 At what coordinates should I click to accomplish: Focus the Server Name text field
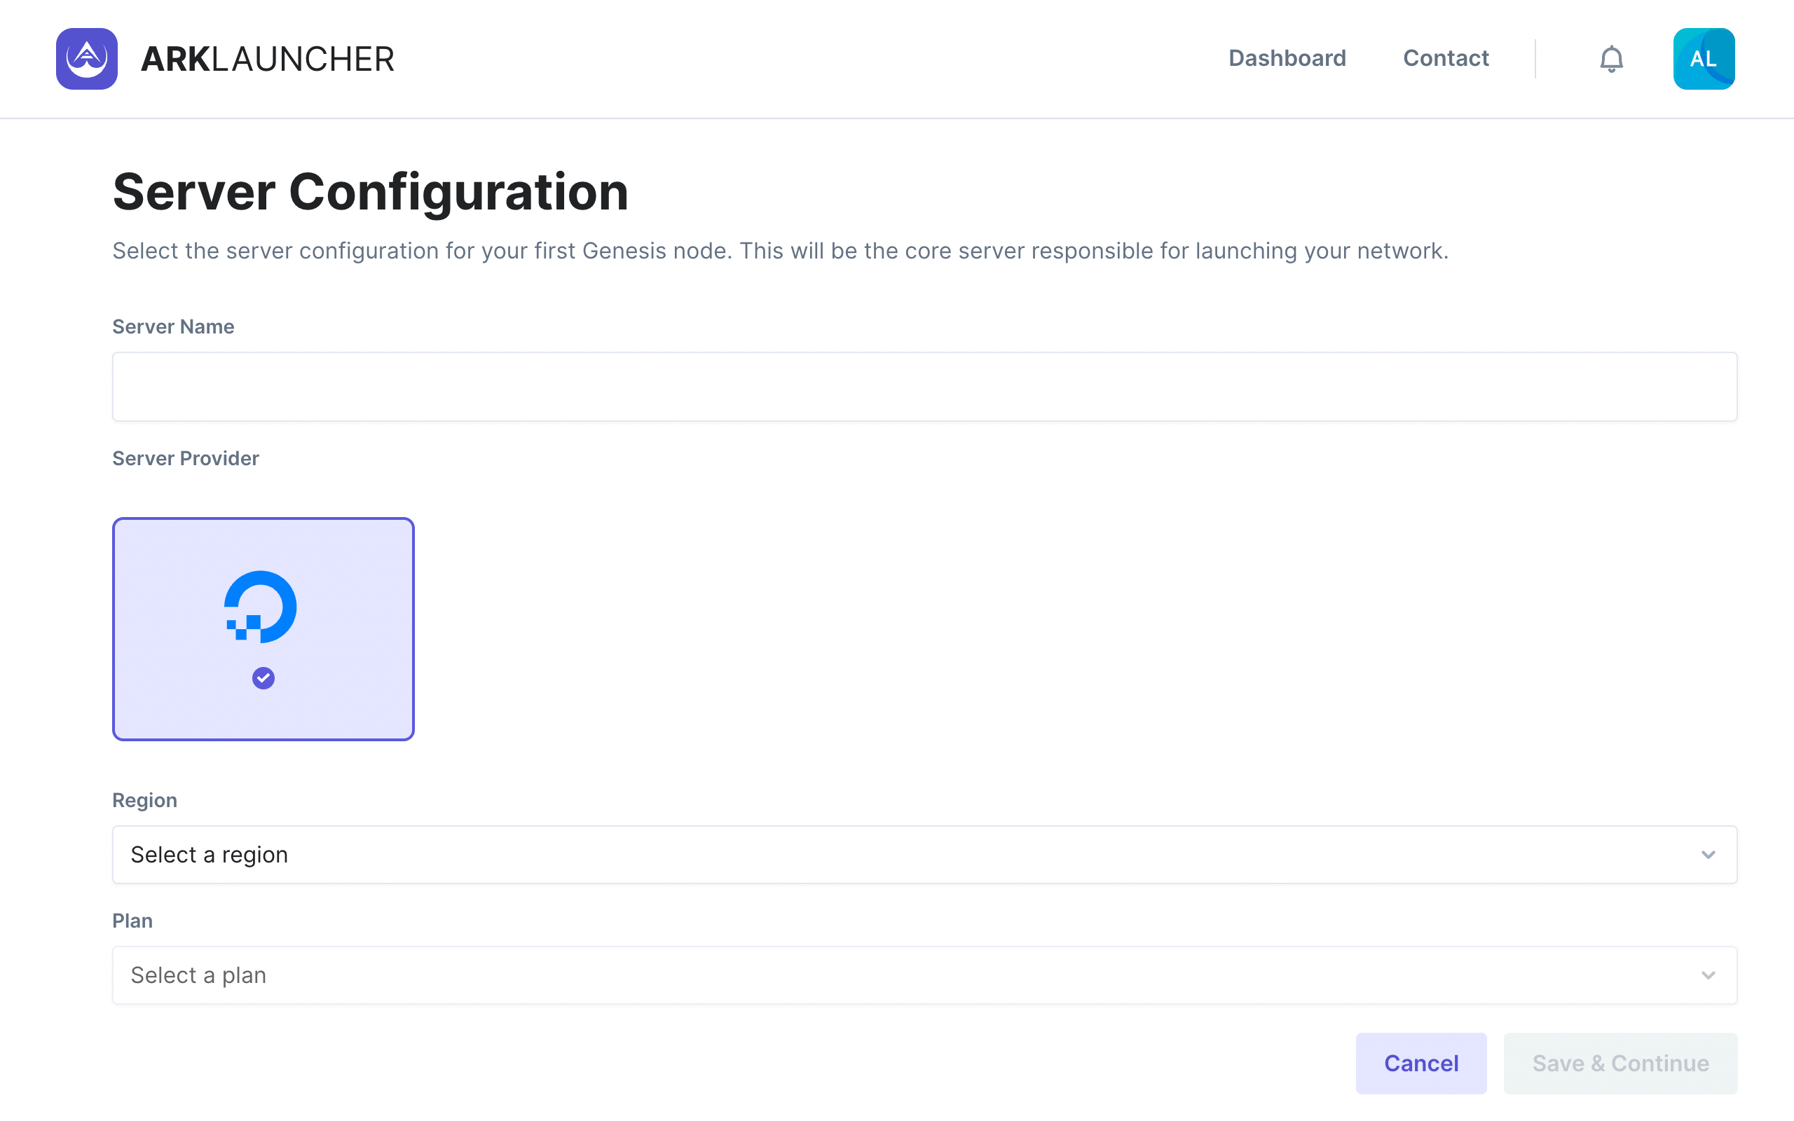tap(924, 387)
